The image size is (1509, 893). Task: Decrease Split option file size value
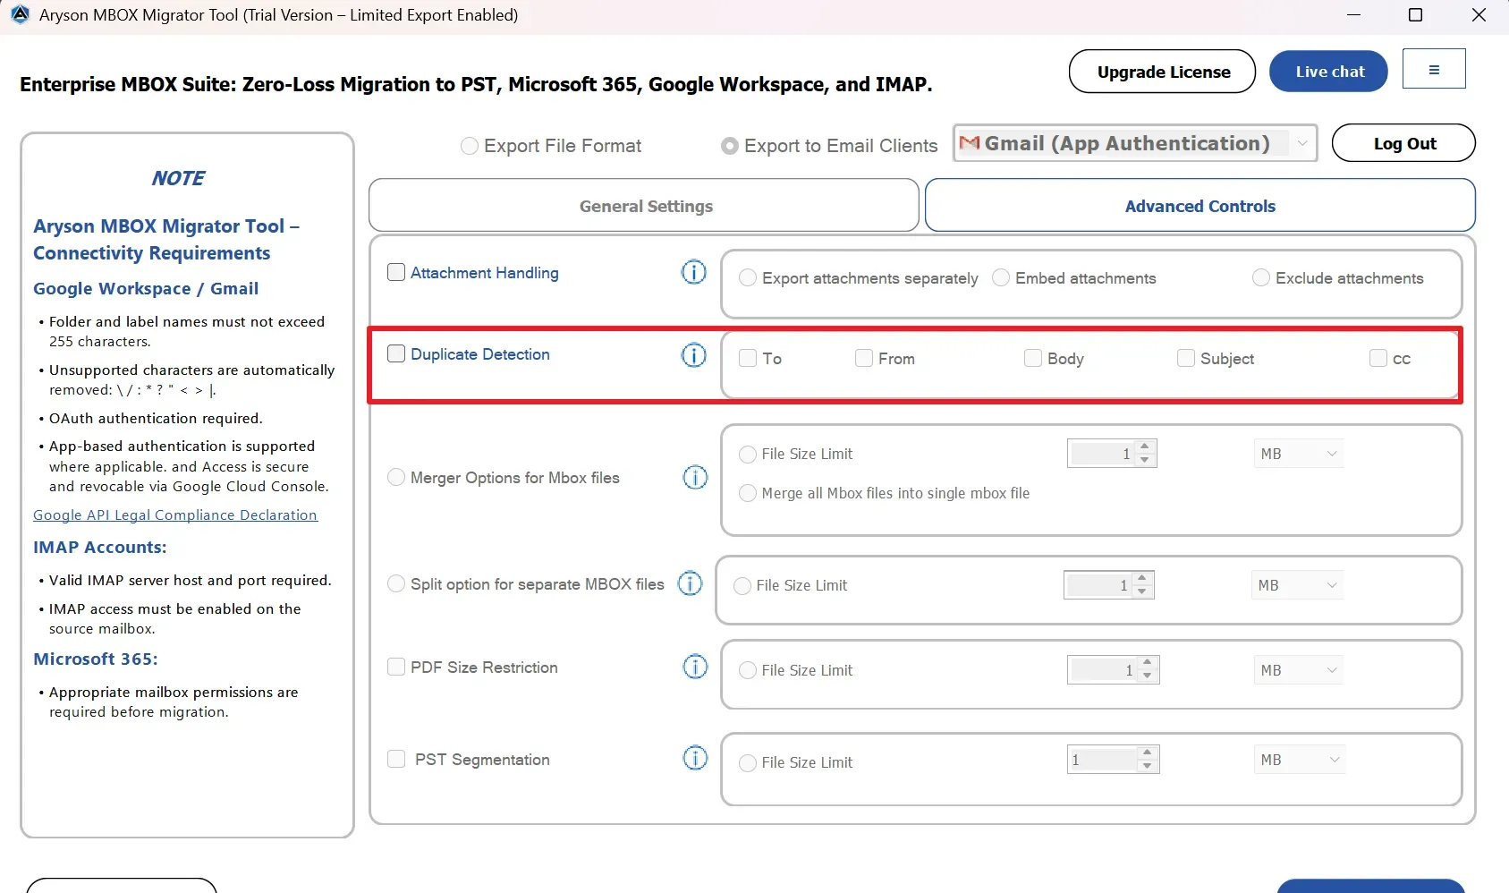point(1142,591)
